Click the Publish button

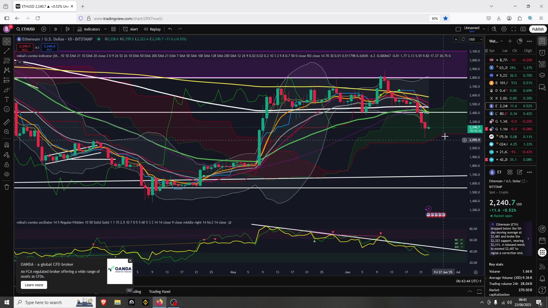click(x=538, y=29)
